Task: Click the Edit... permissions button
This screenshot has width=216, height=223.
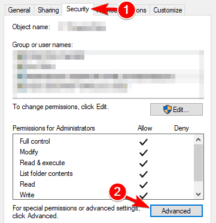Action: click(177, 109)
